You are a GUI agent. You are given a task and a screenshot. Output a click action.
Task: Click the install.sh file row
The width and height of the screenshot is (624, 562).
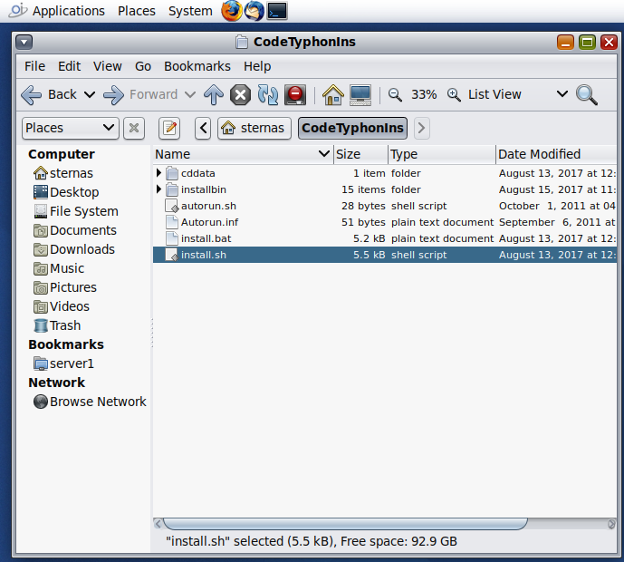click(x=384, y=255)
